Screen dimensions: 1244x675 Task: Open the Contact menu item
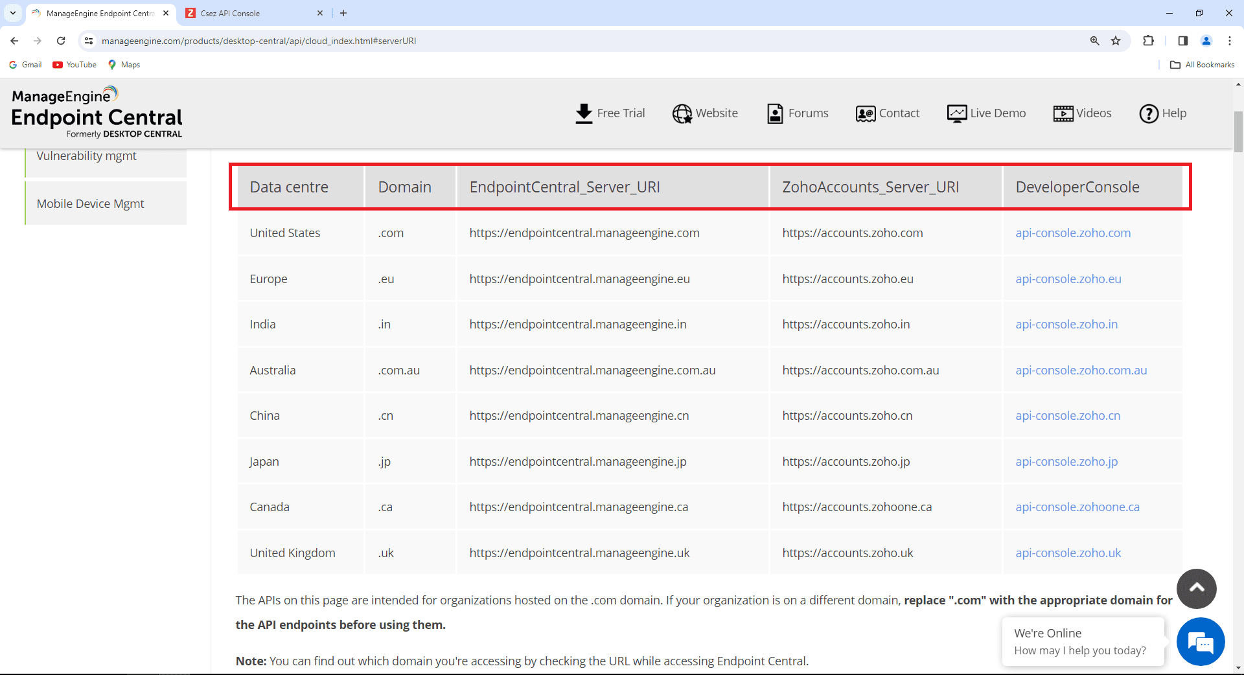(888, 113)
